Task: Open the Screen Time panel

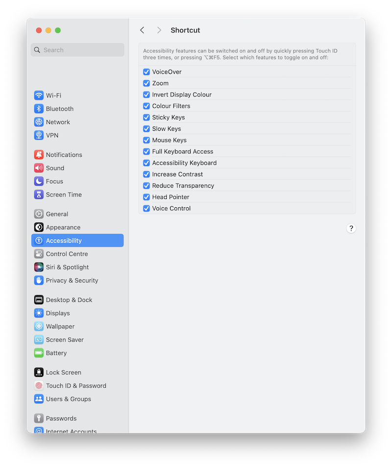Action: click(39, 195)
